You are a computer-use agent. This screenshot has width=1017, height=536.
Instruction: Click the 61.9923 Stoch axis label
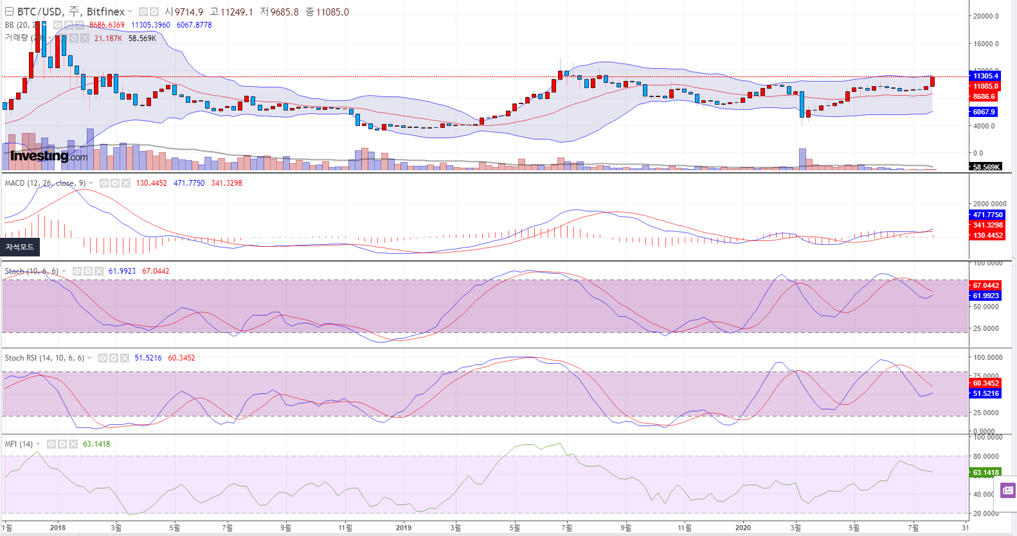(x=985, y=296)
